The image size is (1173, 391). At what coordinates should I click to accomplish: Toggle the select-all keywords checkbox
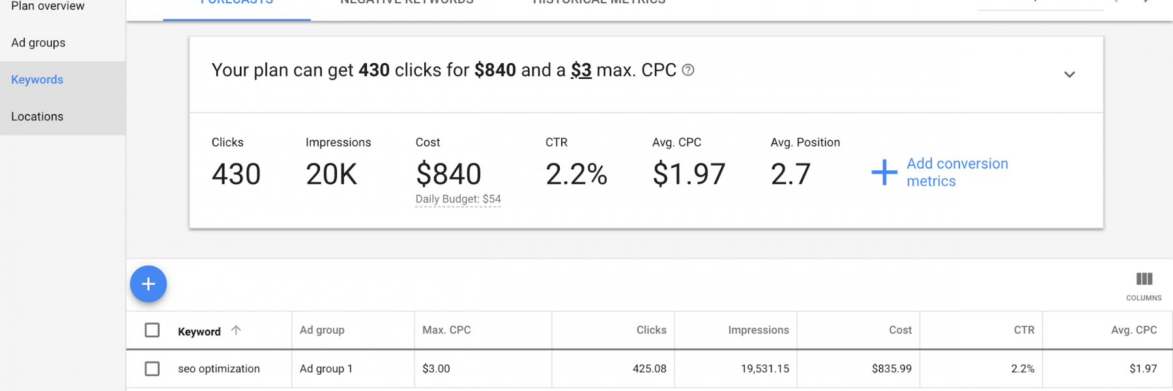152,330
